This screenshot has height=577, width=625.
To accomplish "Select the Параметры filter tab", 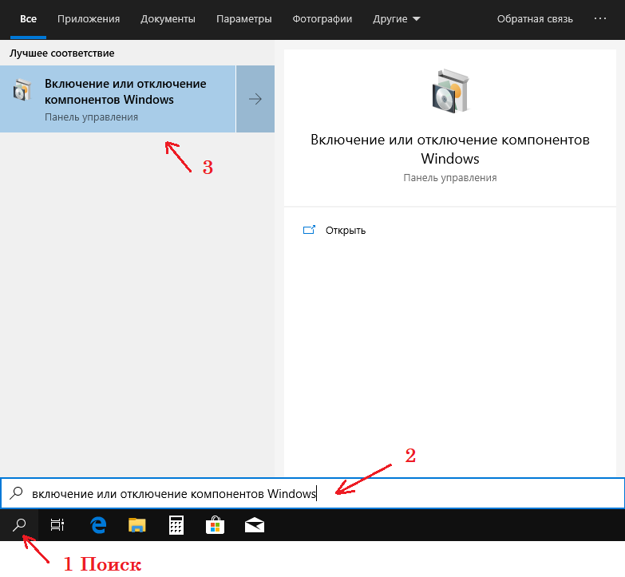I will pos(243,18).
